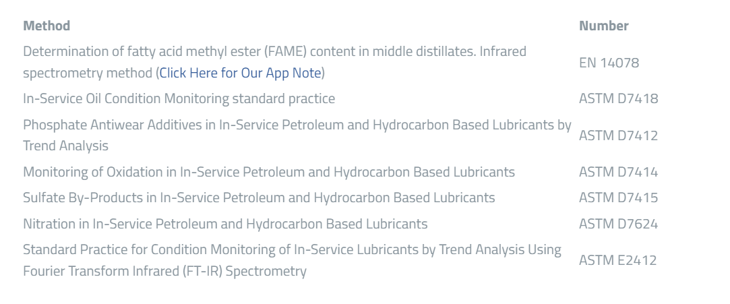Click the 'Number' column header
The height and width of the screenshot is (304, 730).
click(603, 26)
